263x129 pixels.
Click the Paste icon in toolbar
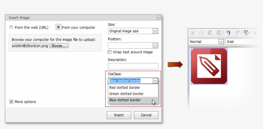pyautogui.click(x=210, y=33)
